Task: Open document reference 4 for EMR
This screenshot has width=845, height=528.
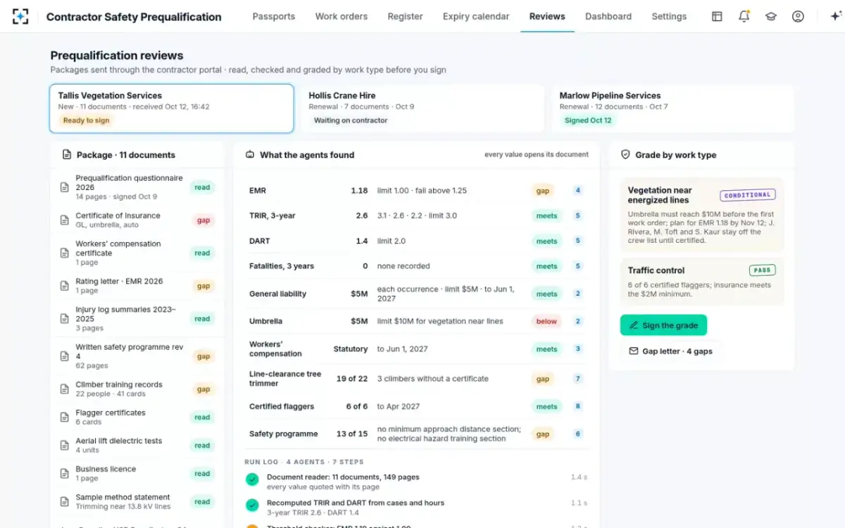Action: (x=578, y=190)
